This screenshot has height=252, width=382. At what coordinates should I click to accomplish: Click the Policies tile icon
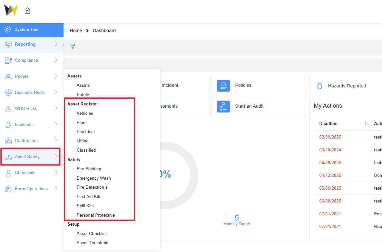[223, 85]
